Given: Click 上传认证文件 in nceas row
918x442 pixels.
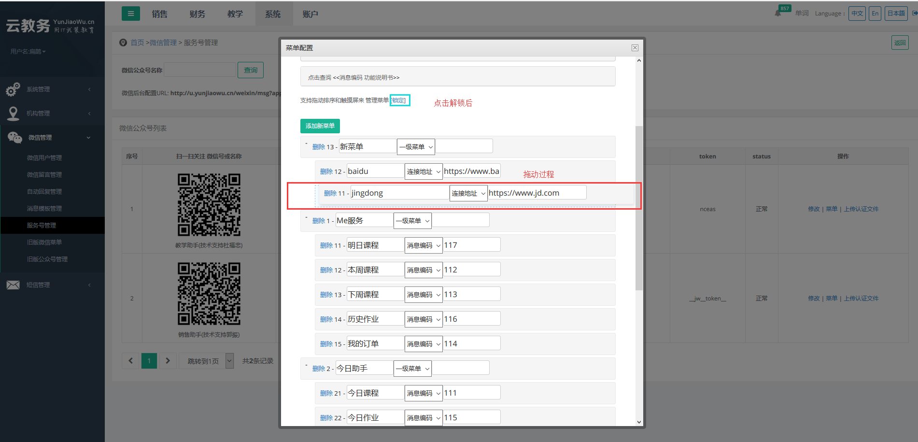Looking at the screenshot, I should pyautogui.click(x=862, y=209).
